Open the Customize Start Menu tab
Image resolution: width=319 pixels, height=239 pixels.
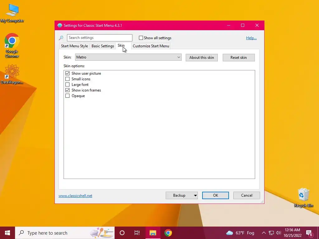coord(151,46)
